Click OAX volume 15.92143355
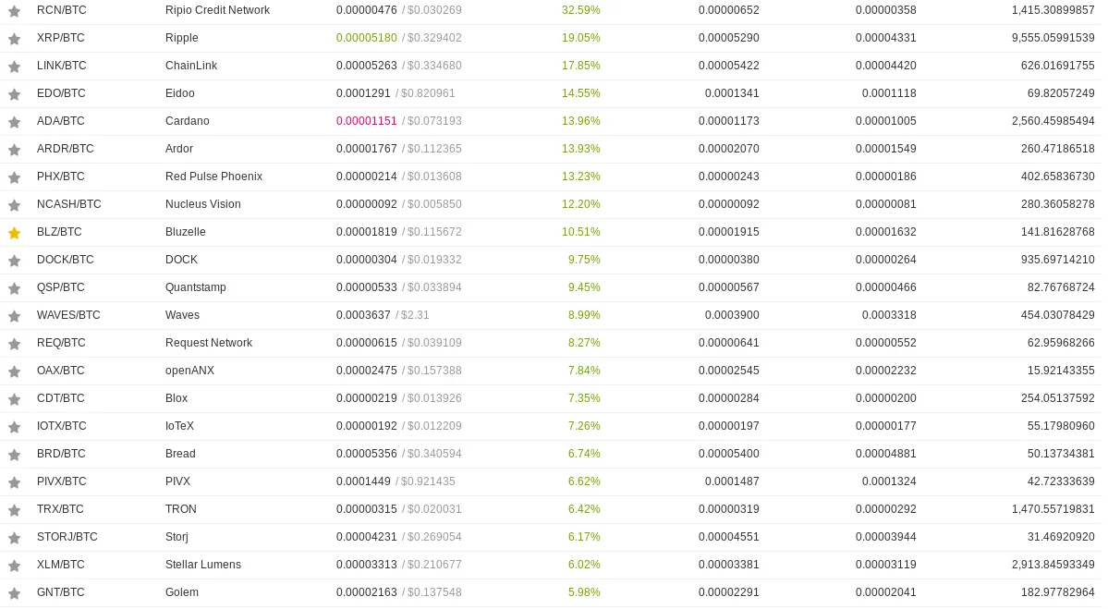 [x=1061, y=371]
